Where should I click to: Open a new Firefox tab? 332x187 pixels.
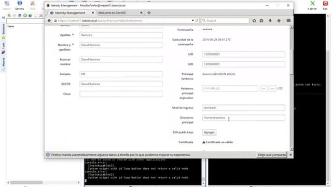[x=149, y=12]
